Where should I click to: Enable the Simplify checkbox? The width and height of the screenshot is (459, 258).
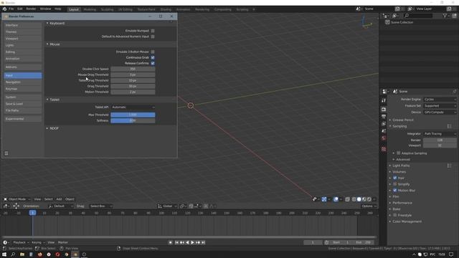click(x=395, y=184)
